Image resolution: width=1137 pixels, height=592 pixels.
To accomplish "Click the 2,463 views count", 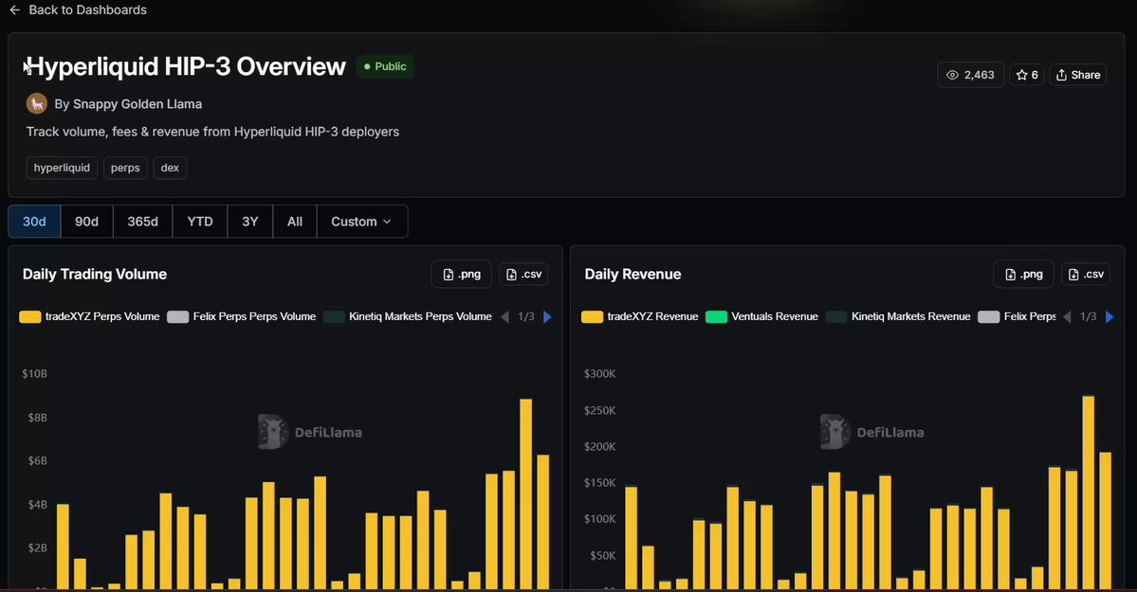I will click(979, 75).
